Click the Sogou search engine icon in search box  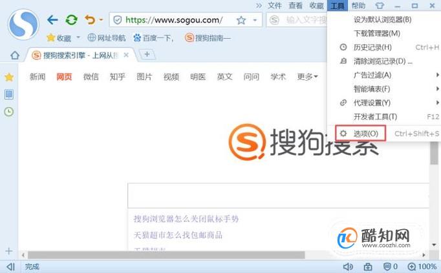(x=274, y=20)
